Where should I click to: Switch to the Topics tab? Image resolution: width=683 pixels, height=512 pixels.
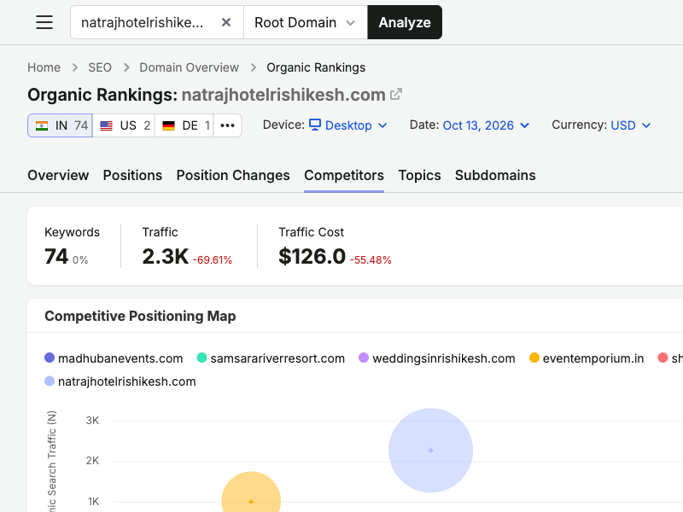419,175
